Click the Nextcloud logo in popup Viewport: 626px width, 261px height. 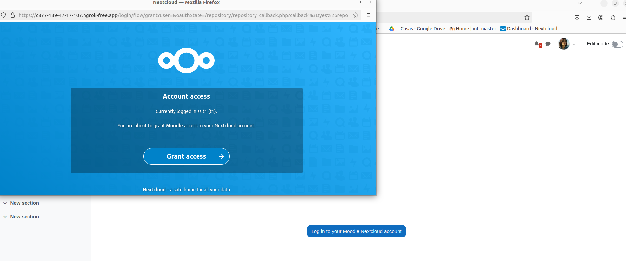click(186, 60)
